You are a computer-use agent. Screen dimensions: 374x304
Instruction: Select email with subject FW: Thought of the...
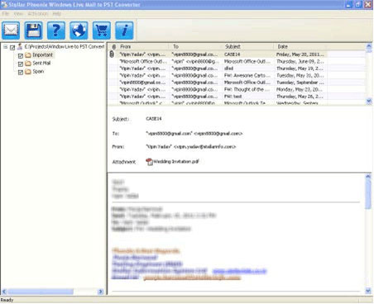tap(218, 89)
